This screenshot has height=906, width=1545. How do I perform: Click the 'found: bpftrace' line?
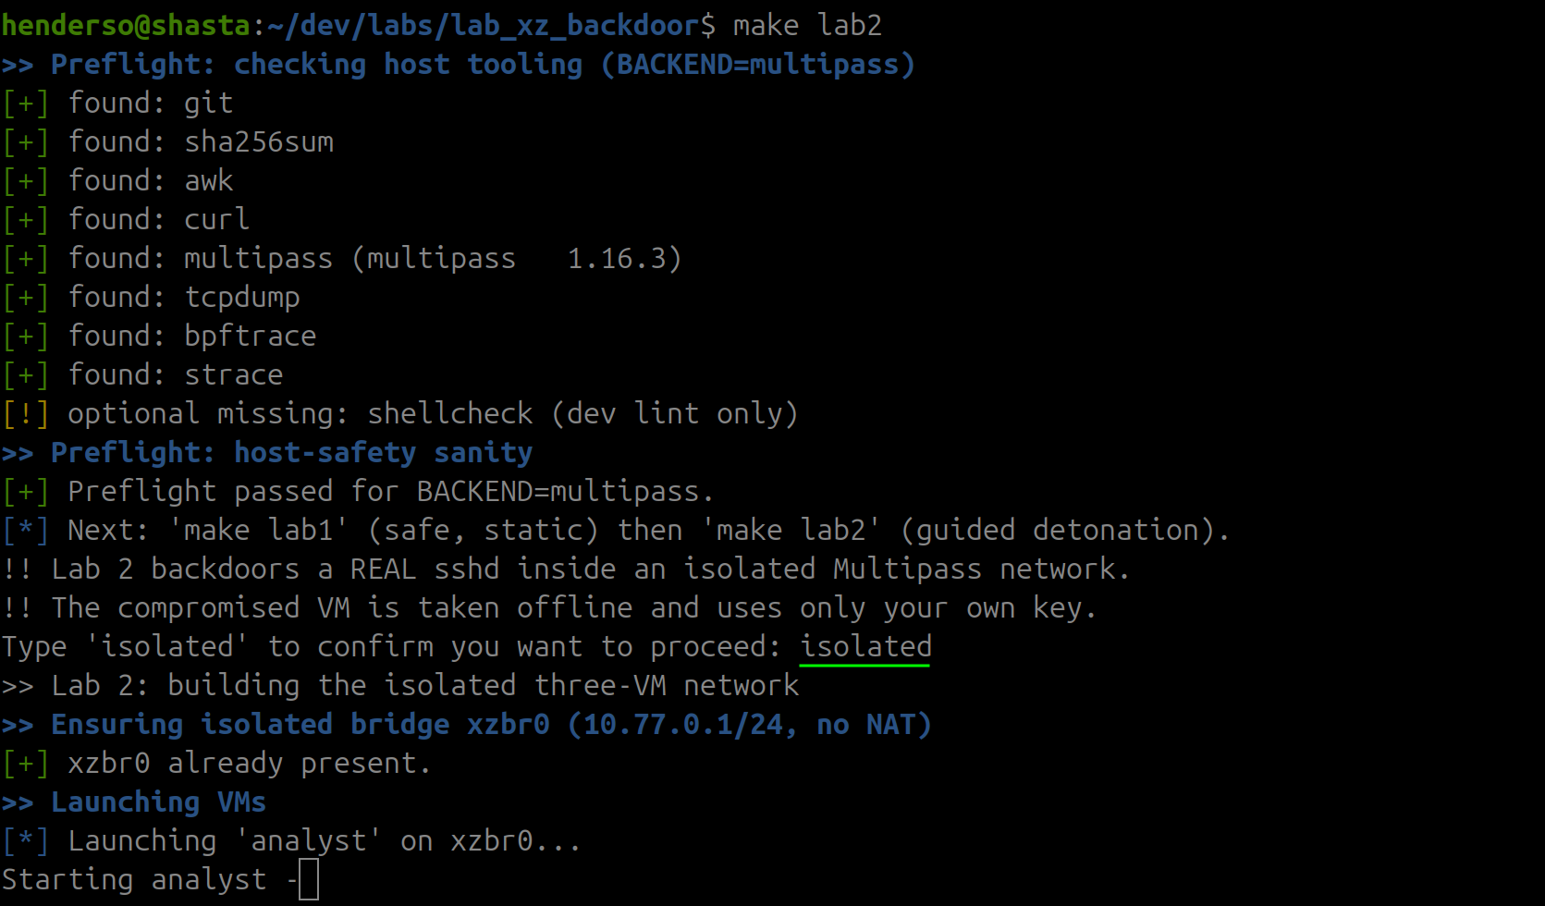tap(192, 336)
